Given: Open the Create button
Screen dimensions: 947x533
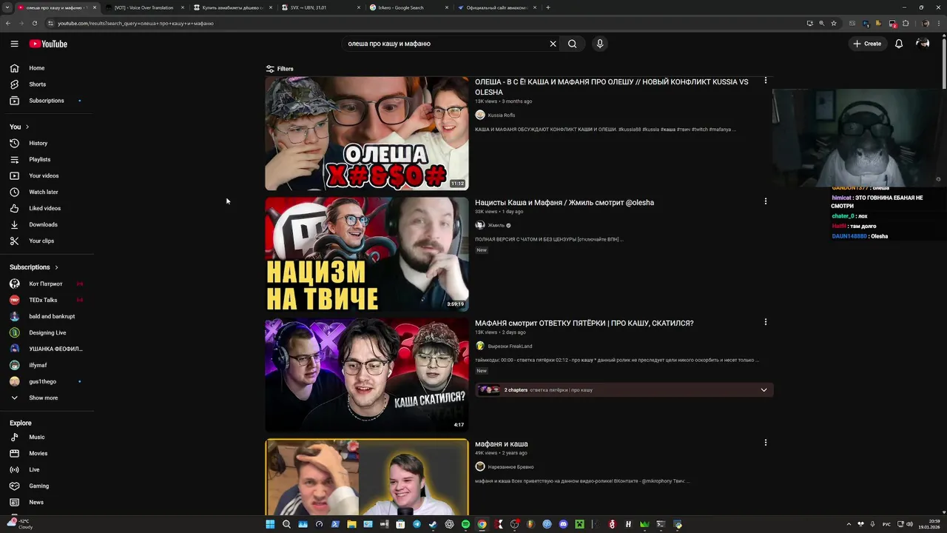Looking at the screenshot, I should (867, 44).
